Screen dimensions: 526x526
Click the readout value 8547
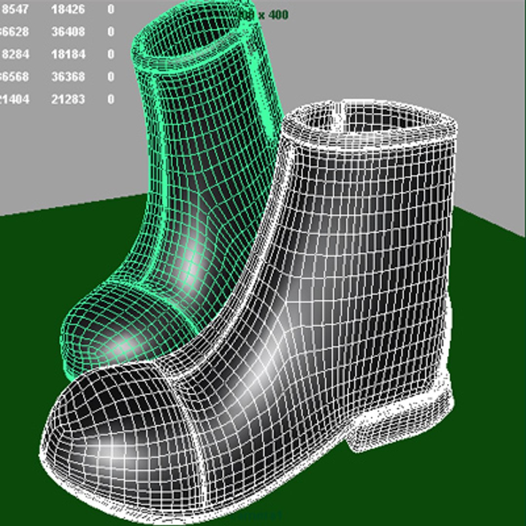[x=16, y=9]
